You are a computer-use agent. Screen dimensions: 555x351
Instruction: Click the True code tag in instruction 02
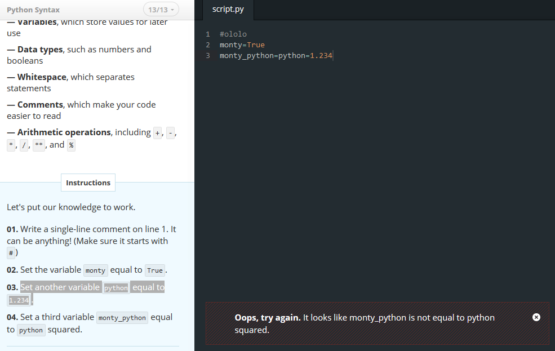click(x=155, y=270)
